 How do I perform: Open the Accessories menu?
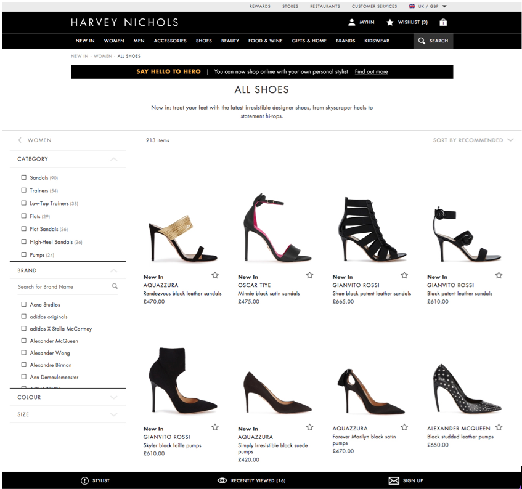click(170, 41)
